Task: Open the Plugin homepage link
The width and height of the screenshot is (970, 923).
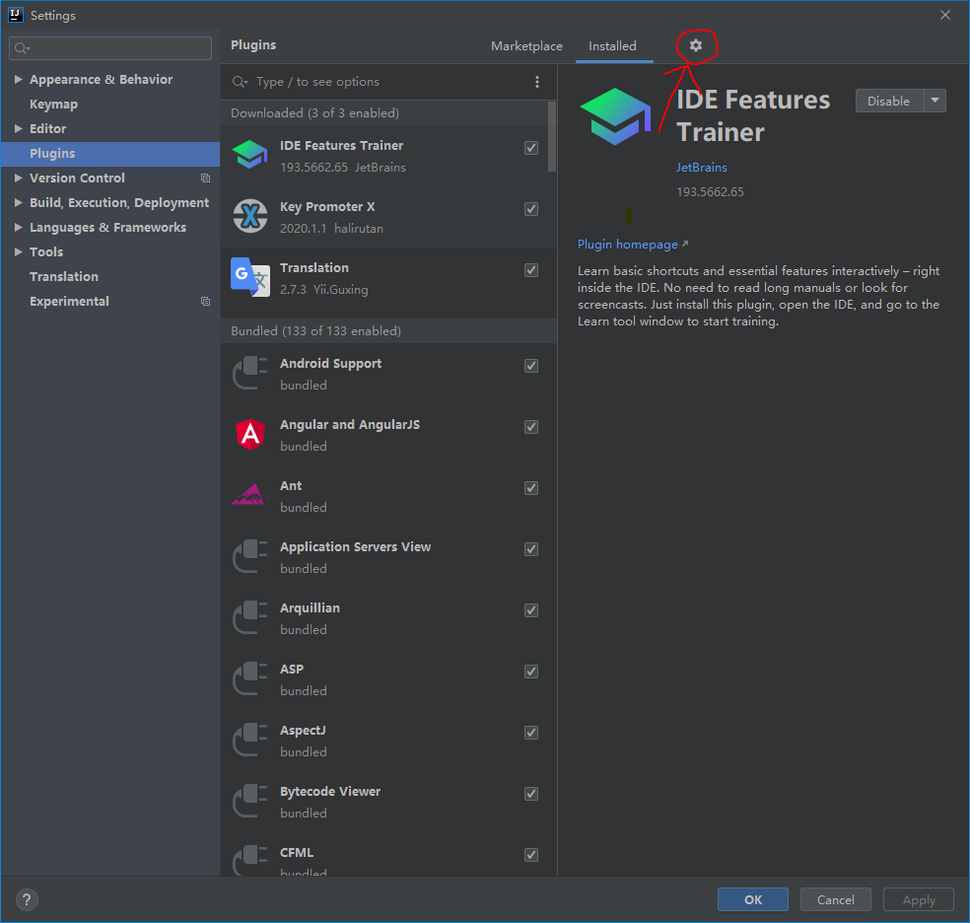Action: tap(627, 244)
